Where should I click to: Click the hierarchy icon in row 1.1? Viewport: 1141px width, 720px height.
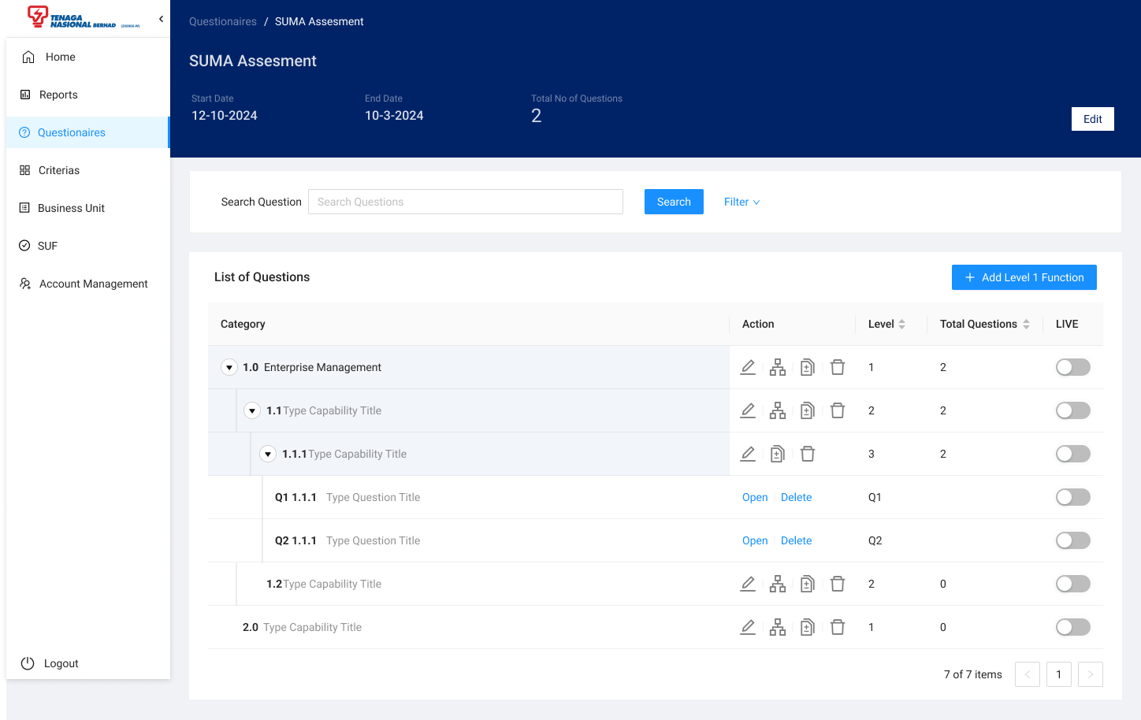point(778,410)
